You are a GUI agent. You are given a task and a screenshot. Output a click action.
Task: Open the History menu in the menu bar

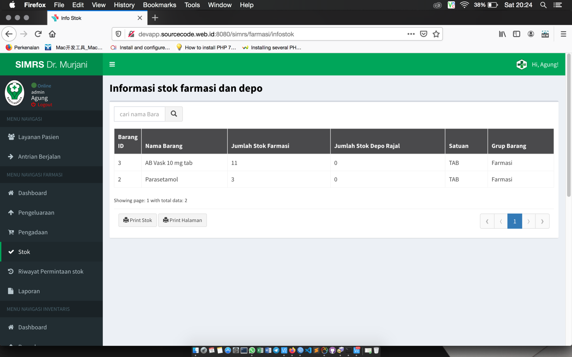[124, 5]
